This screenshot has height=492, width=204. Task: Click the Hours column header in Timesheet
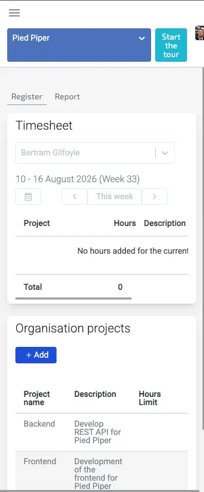tap(125, 223)
